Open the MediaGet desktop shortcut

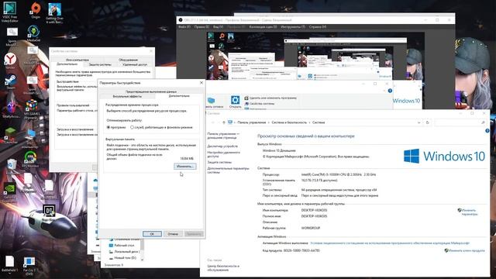(x=33, y=34)
